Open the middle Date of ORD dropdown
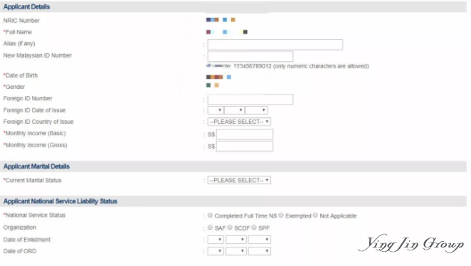 236,251
